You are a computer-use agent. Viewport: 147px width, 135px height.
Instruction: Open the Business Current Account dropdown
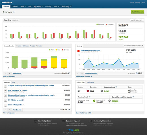click(x=133, y=46)
